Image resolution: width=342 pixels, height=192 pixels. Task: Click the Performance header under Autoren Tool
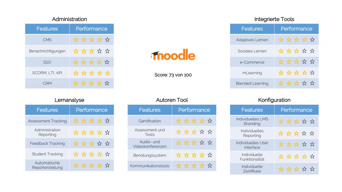click(194, 110)
